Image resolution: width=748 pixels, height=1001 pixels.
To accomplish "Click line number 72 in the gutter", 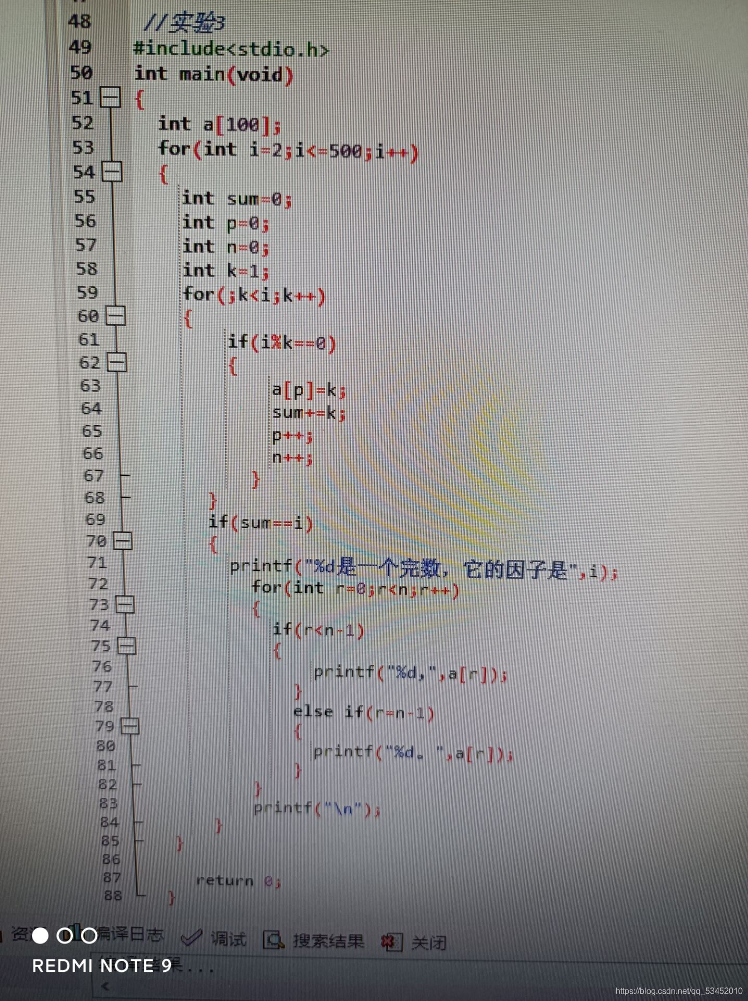I will click(x=98, y=583).
